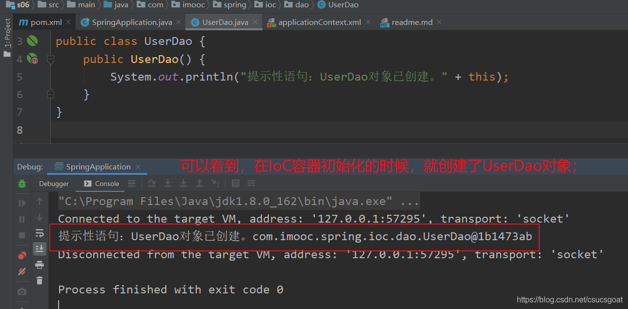Click the Step Out up-arrow icon
This screenshot has height=309, width=628.
[199, 184]
